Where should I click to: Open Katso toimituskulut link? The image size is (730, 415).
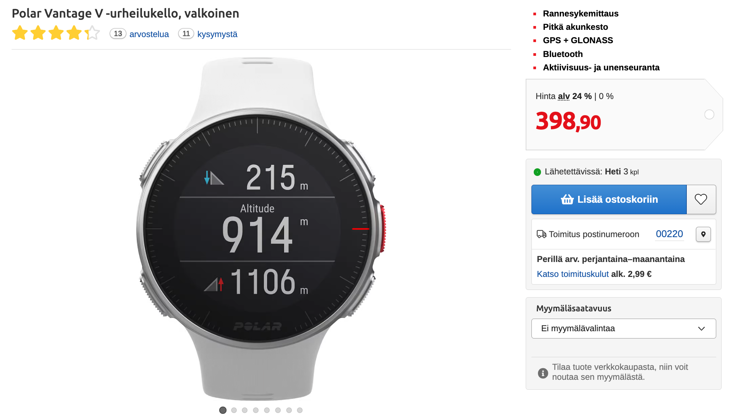[572, 274]
